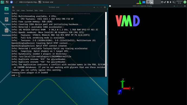
Task: Click the red x axis arrow
Action: pyautogui.click(x=127, y=88)
